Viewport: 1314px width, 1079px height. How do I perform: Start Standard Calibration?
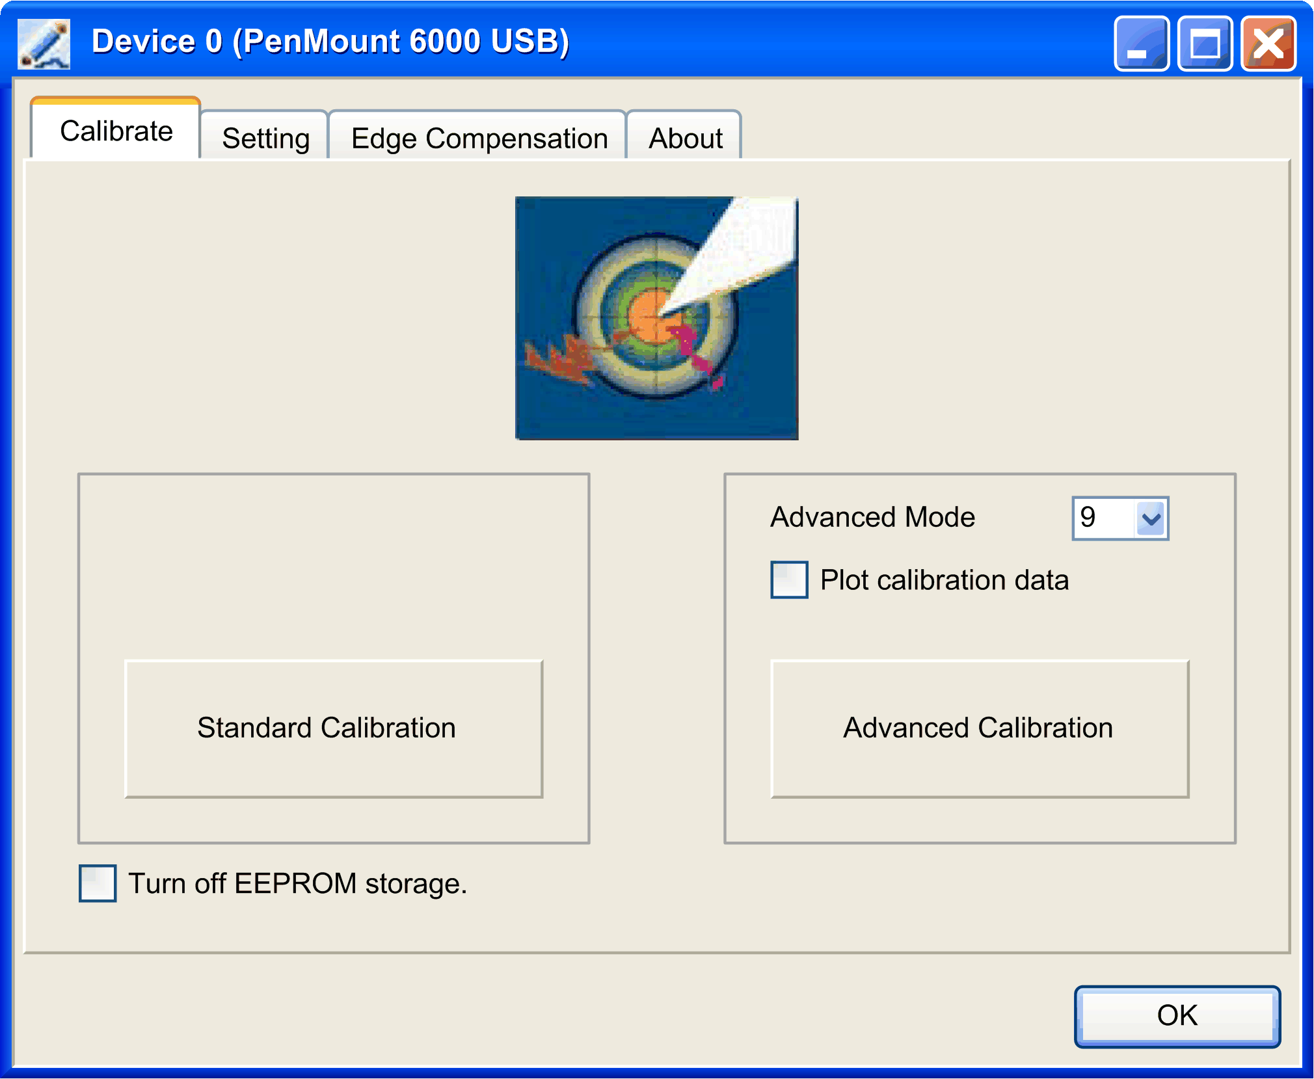334,728
